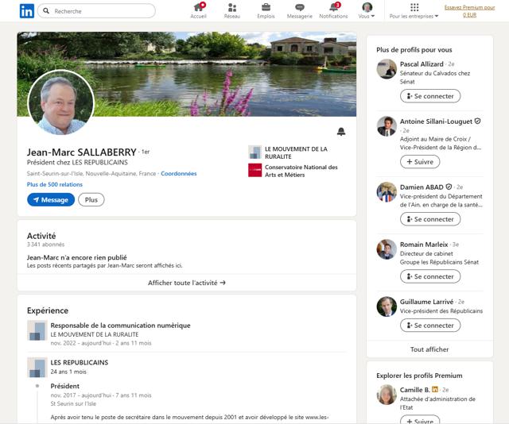Screen dimensions: 509x424
Task: Click the LinkedIn logo icon
Action: [x=26, y=11]
